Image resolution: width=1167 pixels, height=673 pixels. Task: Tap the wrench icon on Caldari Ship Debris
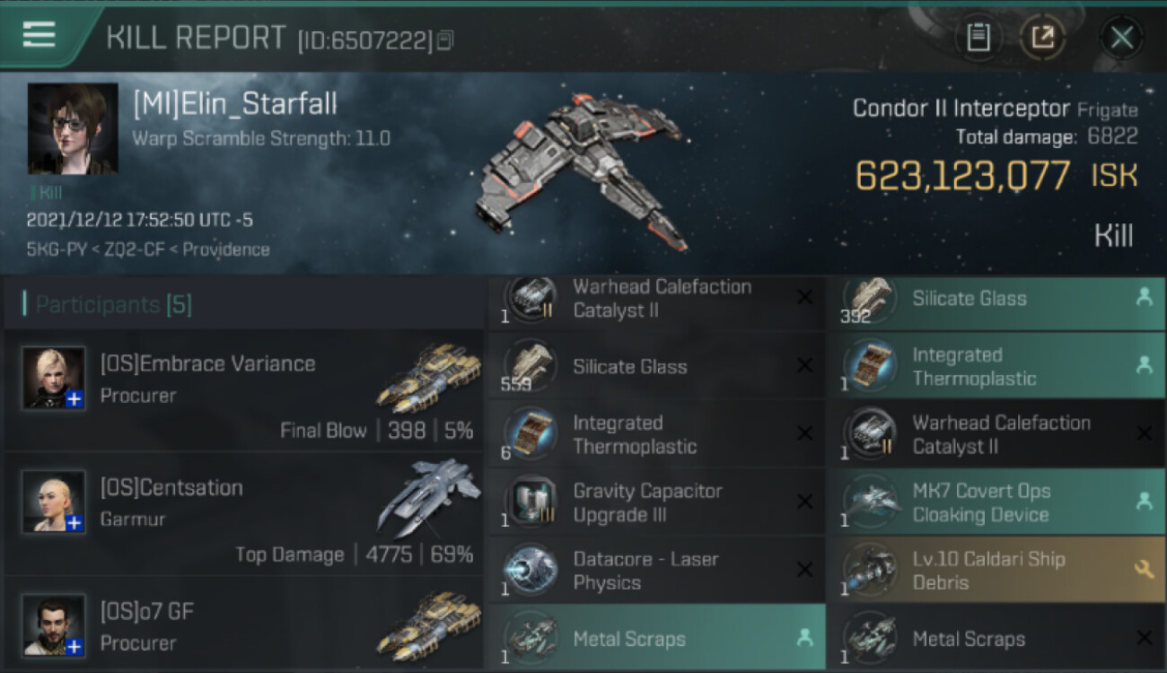coord(1144,569)
